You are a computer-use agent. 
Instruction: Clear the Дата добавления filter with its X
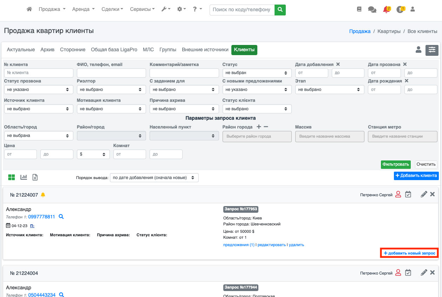tap(338, 64)
